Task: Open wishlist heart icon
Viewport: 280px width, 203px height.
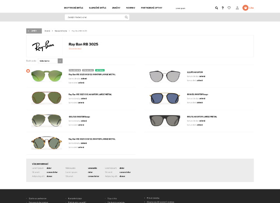Action: [x=229, y=8]
